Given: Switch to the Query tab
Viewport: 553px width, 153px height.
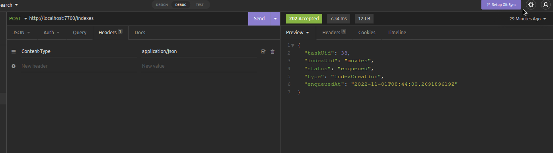Looking at the screenshot, I should (x=80, y=33).
